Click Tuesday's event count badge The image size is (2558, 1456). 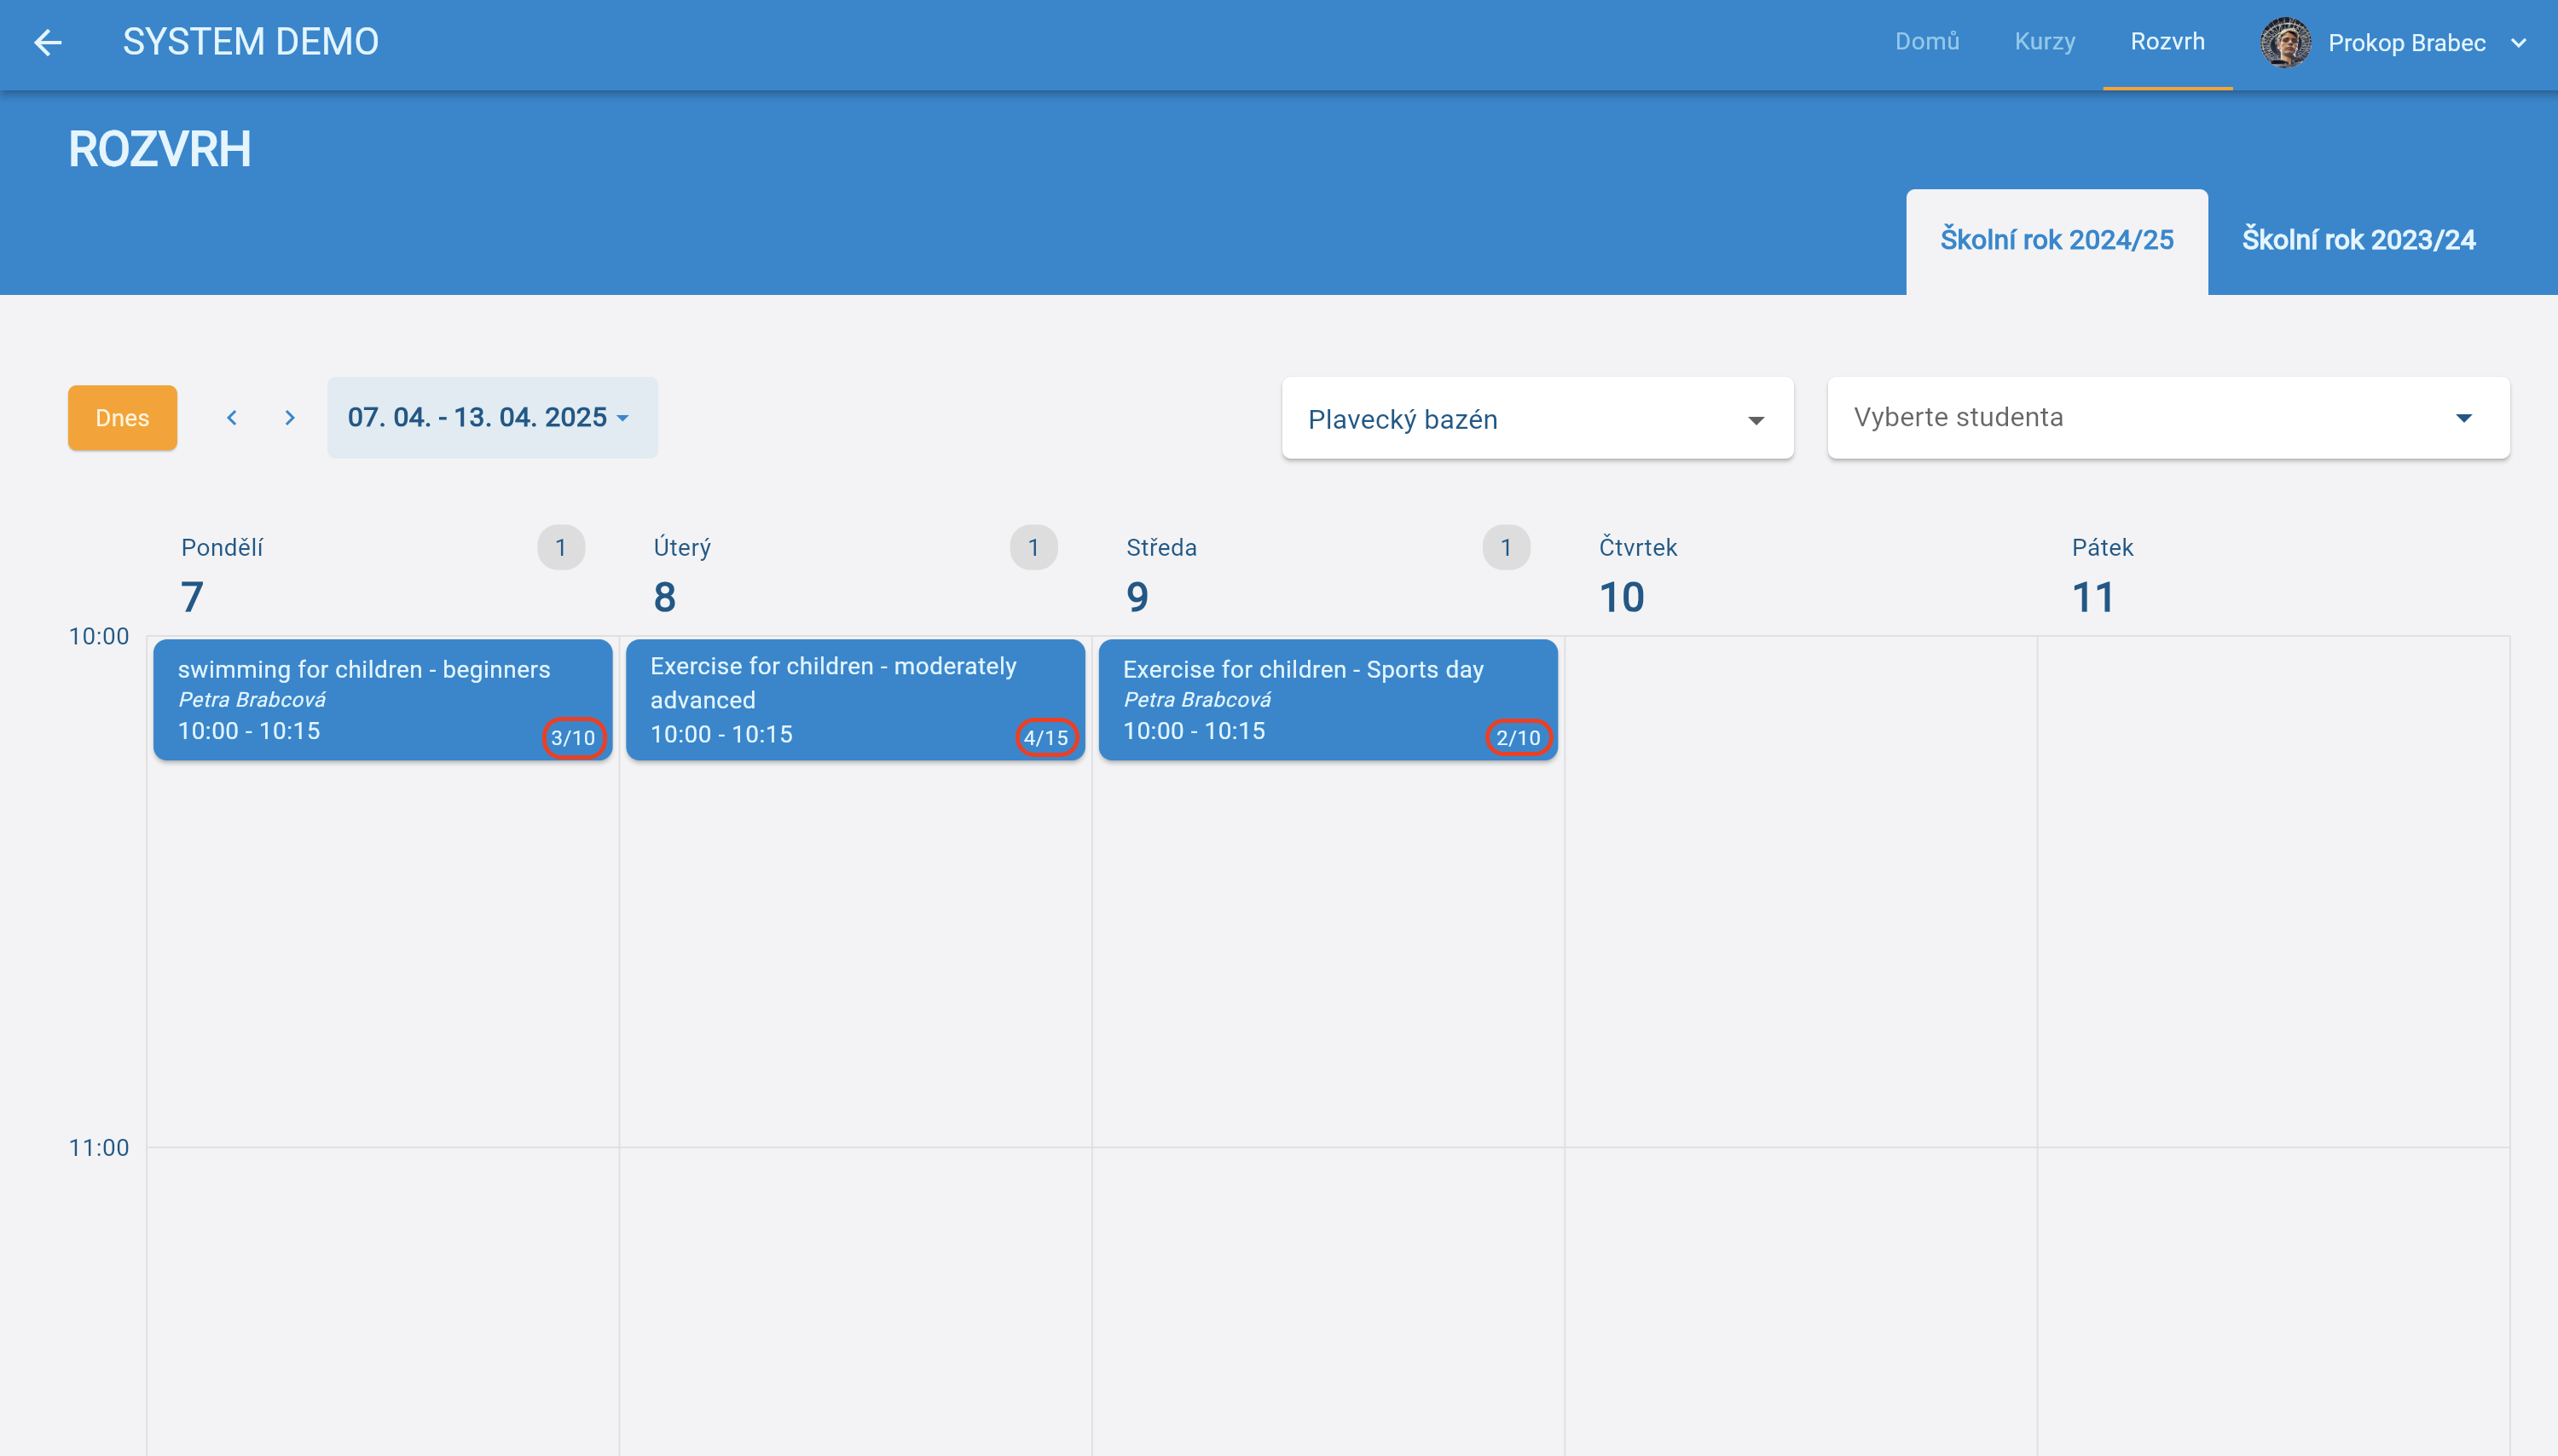pos(1033,547)
